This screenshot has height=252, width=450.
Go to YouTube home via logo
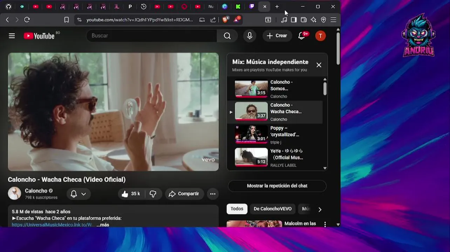coord(39,36)
